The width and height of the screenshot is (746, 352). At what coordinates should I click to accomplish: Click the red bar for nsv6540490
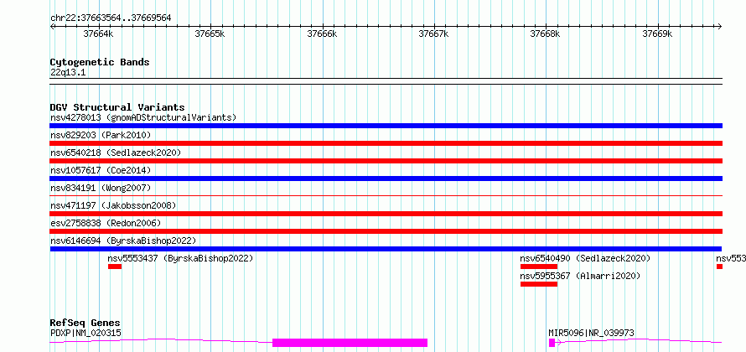tap(539, 267)
